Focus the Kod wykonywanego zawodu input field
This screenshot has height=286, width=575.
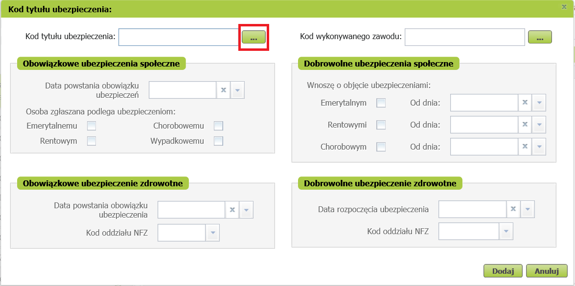[x=464, y=37]
